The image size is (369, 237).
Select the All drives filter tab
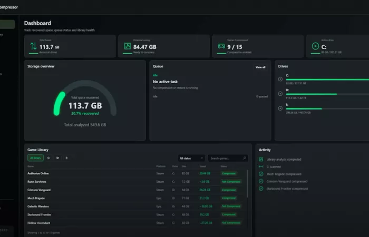pos(35,158)
